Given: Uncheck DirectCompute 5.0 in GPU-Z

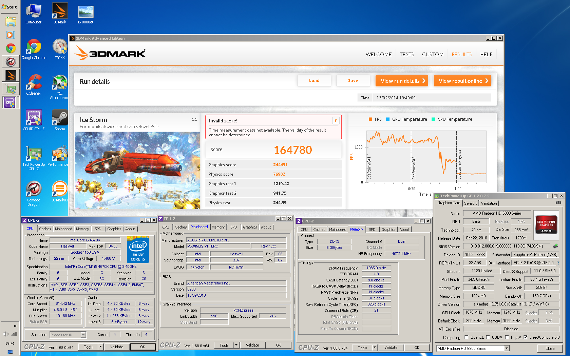Looking at the screenshot, I should [x=526, y=337].
